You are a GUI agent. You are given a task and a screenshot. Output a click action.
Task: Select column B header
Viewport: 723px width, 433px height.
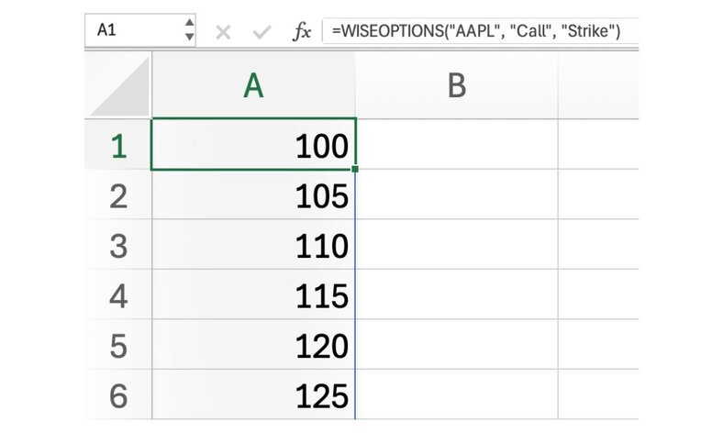[456, 86]
